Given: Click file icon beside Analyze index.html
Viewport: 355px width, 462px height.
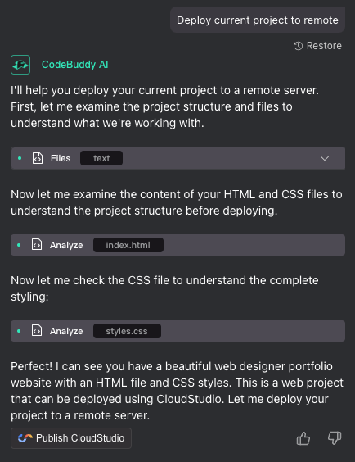Looking at the screenshot, I should tap(37, 245).
